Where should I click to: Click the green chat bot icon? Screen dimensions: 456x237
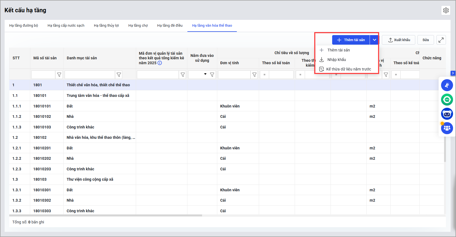pyautogui.click(x=447, y=100)
